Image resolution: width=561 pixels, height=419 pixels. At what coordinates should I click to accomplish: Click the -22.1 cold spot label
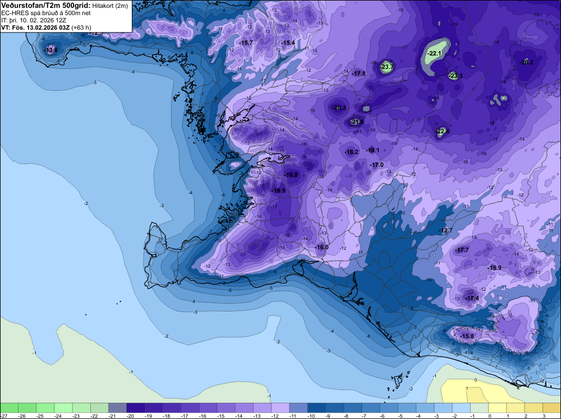[x=435, y=54]
